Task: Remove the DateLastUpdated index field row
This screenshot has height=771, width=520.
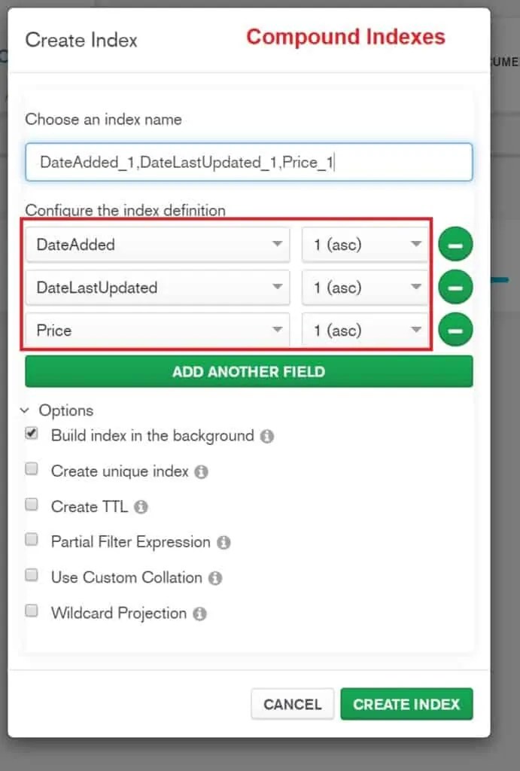Action: [455, 287]
